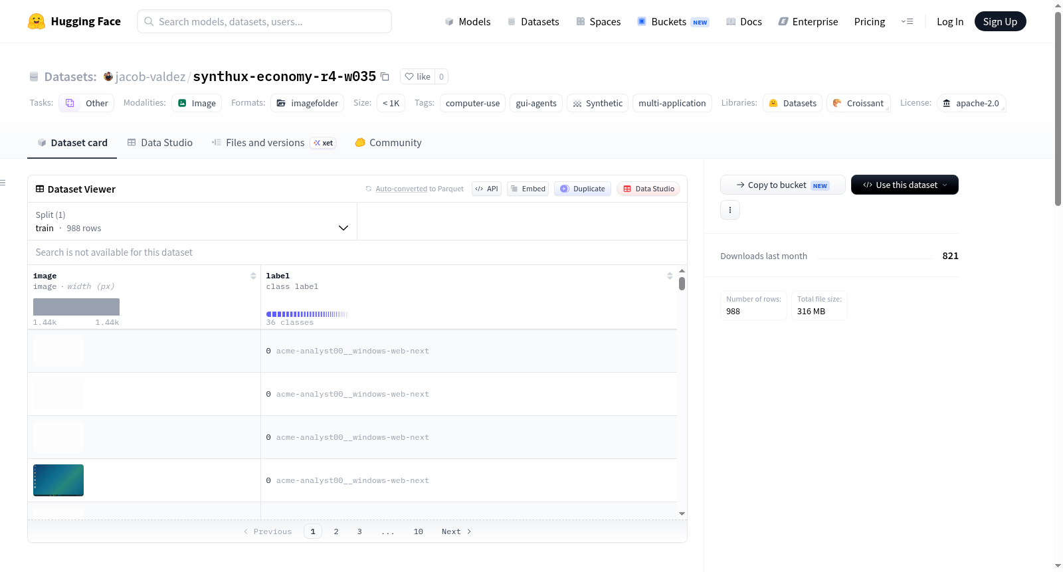Click the Image modality tag
The height and width of the screenshot is (572, 1063).
tap(197, 103)
